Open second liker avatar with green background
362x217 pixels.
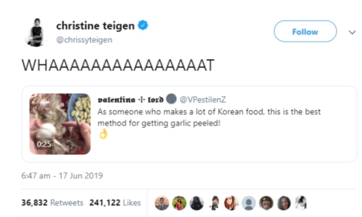(179, 203)
